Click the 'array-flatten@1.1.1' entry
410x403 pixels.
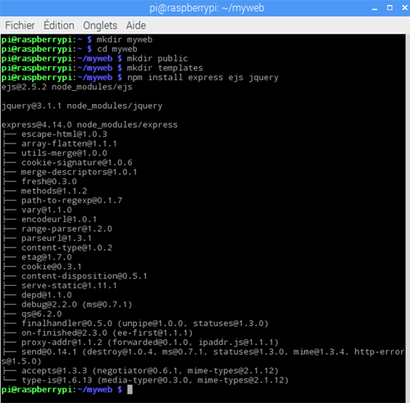pyautogui.click(x=69, y=144)
